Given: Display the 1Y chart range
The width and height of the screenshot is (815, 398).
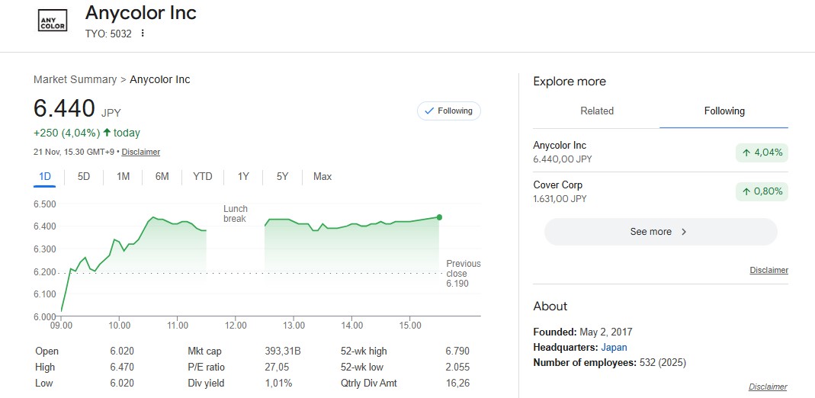Looking at the screenshot, I should pyautogui.click(x=243, y=177).
